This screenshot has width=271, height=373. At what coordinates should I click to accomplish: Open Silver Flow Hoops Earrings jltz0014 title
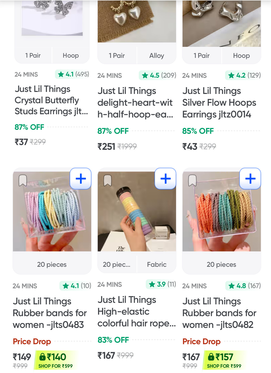click(x=219, y=103)
